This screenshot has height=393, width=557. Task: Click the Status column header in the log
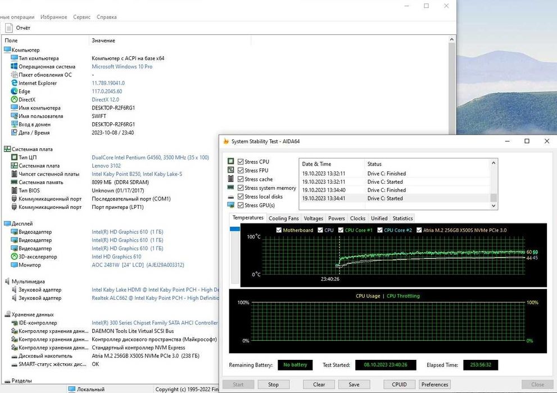pyautogui.click(x=427, y=164)
